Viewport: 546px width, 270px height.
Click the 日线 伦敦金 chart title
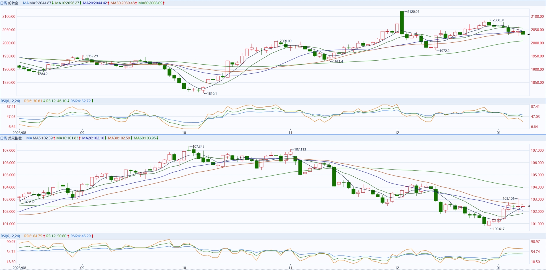[9, 3]
